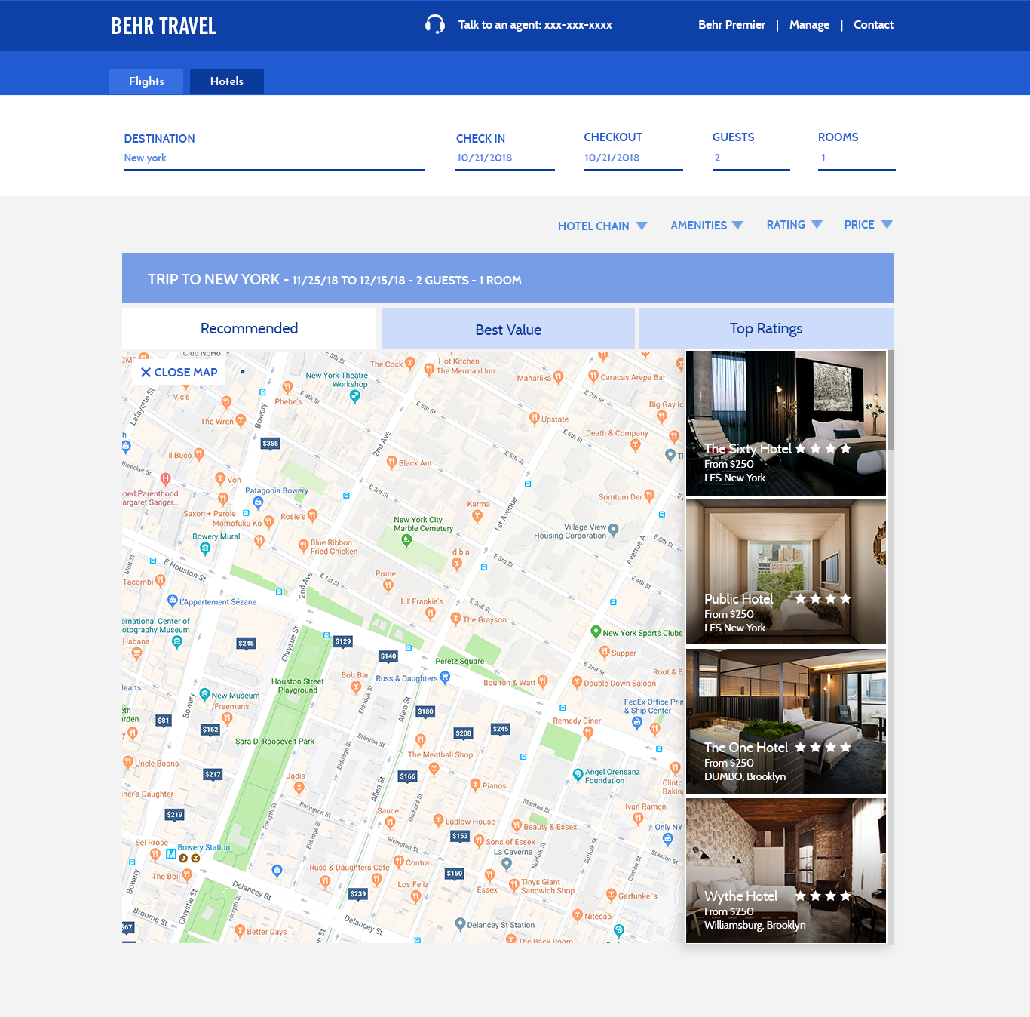Click the Behr Travel logo
Screen dimensions: 1030x1017
point(164,26)
